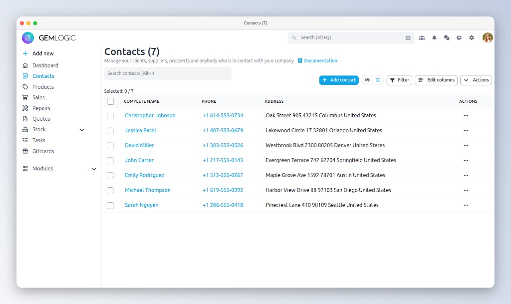Open the chat conversations icon

point(447,38)
